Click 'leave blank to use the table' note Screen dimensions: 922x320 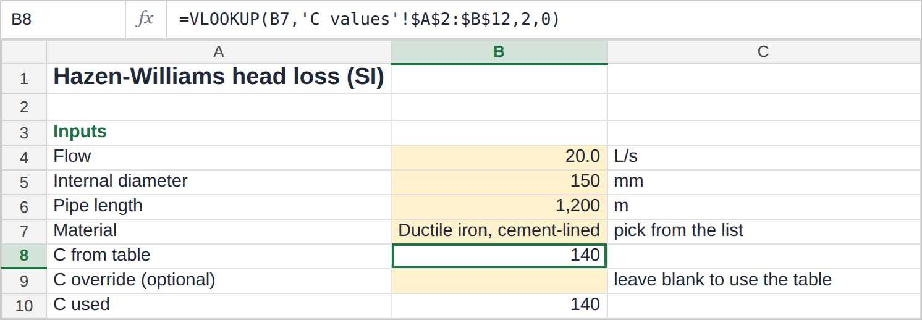tap(763, 281)
